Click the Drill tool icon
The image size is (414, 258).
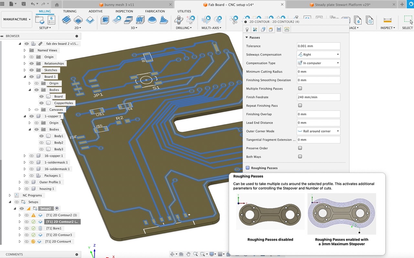[178, 20]
